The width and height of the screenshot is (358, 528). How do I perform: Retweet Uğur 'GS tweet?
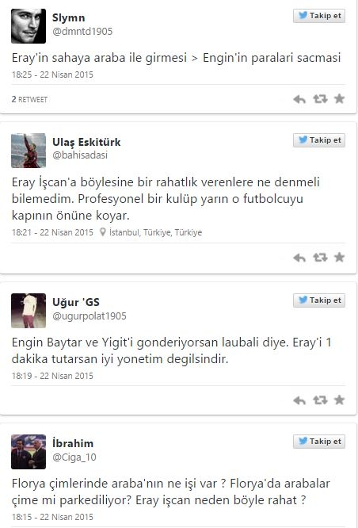coord(320,400)
